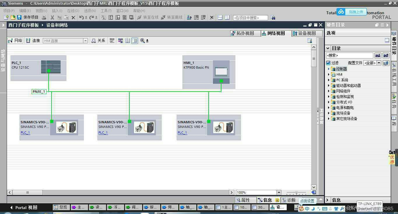
Task: Go online with 转至在线
Action: click(x=148, y=17)
